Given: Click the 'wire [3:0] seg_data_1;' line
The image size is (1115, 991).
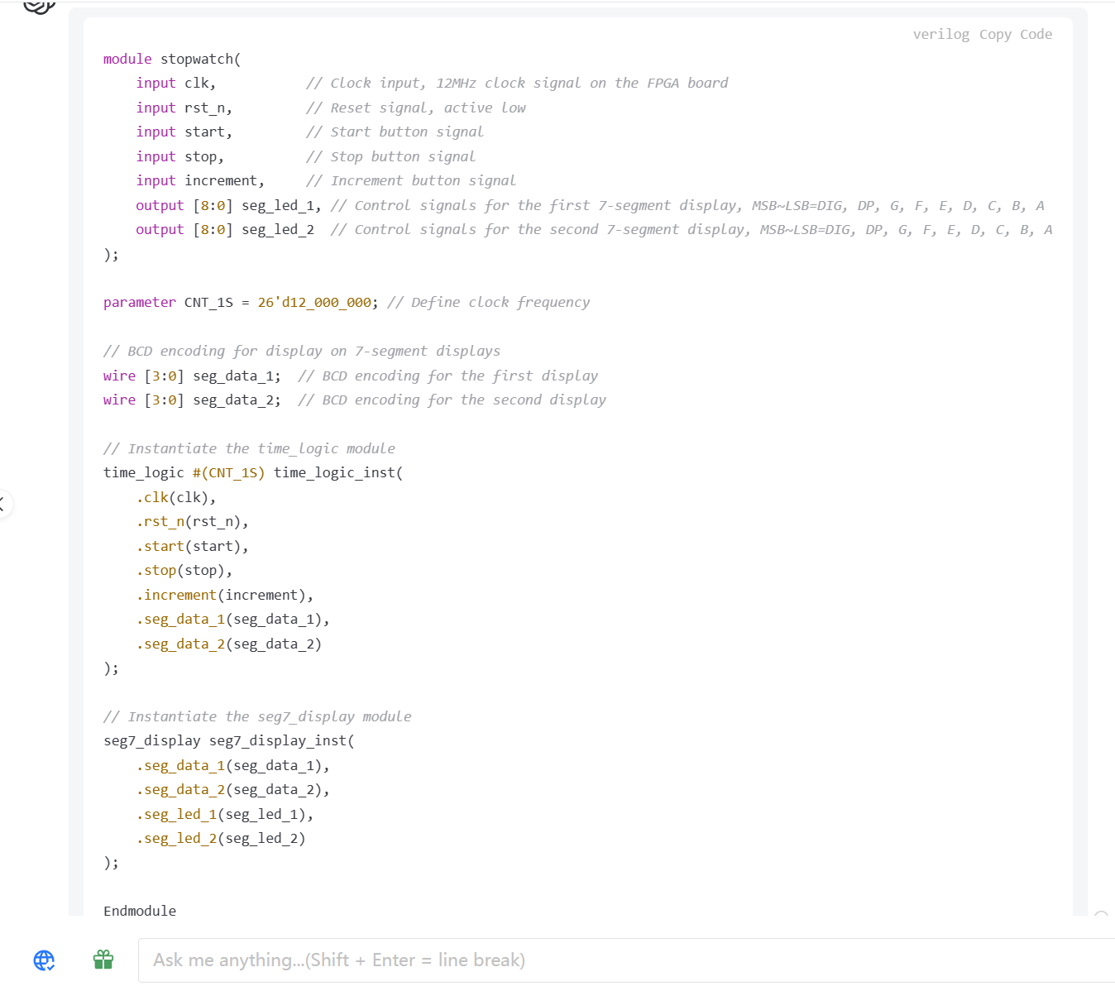Looking at the screenshot, I should coord(193,376).
